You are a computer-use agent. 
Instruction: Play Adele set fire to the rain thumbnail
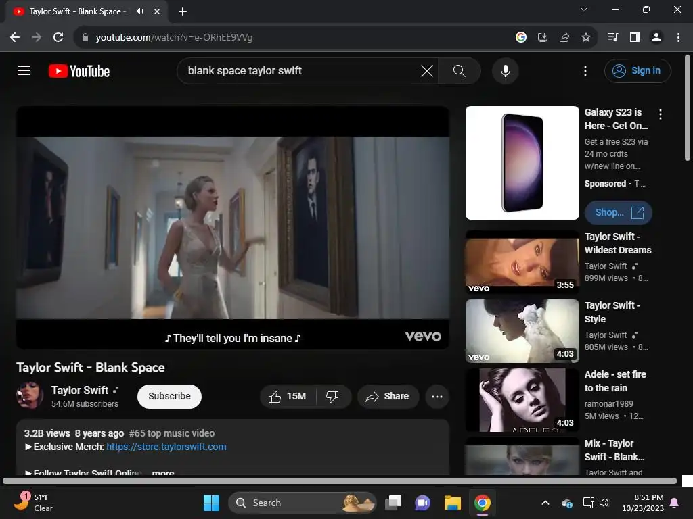[522, 400]
